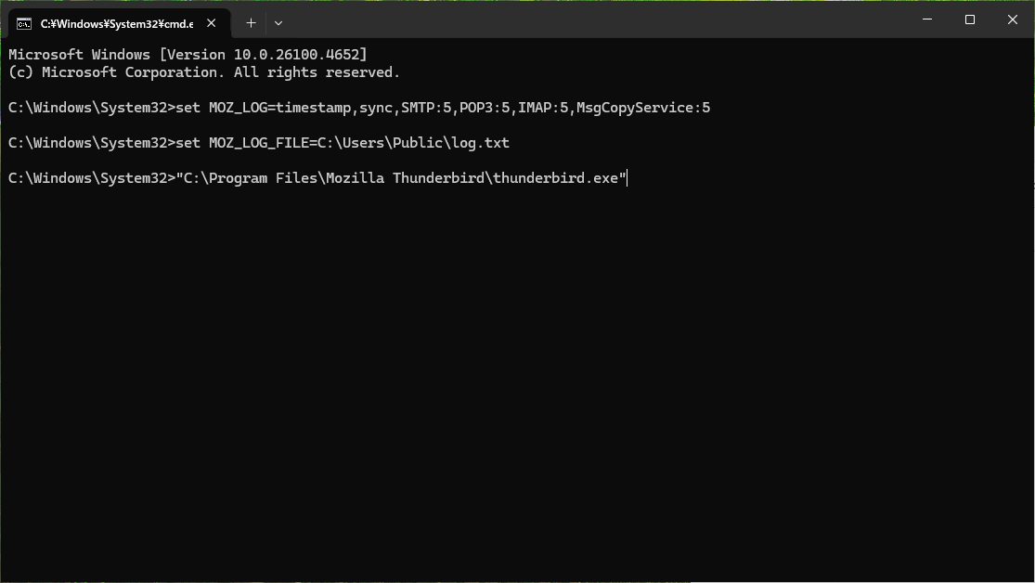Viewport: 1035px width, 583px height.
Task: Maximize the terminal window
Action: click(970, 19)
